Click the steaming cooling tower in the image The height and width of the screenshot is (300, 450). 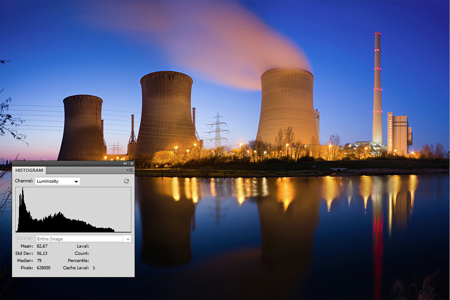pyautogui.click(x=287, y=107)
